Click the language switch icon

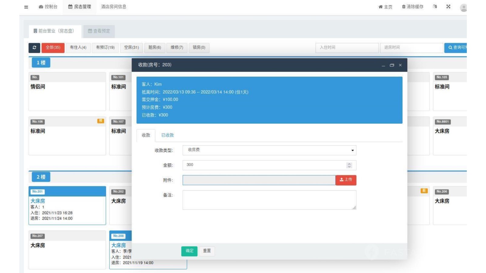(x=435, y=7)
